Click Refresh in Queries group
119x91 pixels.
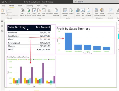point(71,12)
